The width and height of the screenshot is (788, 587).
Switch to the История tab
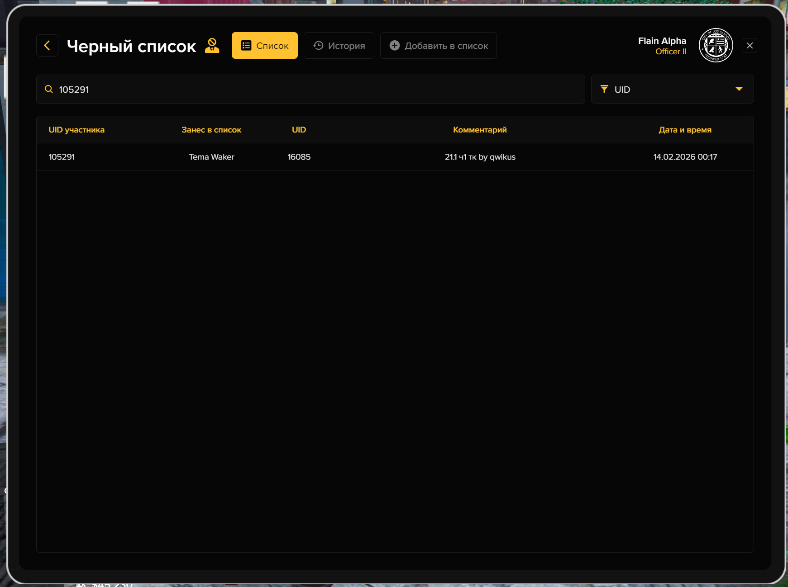point(339,45)
